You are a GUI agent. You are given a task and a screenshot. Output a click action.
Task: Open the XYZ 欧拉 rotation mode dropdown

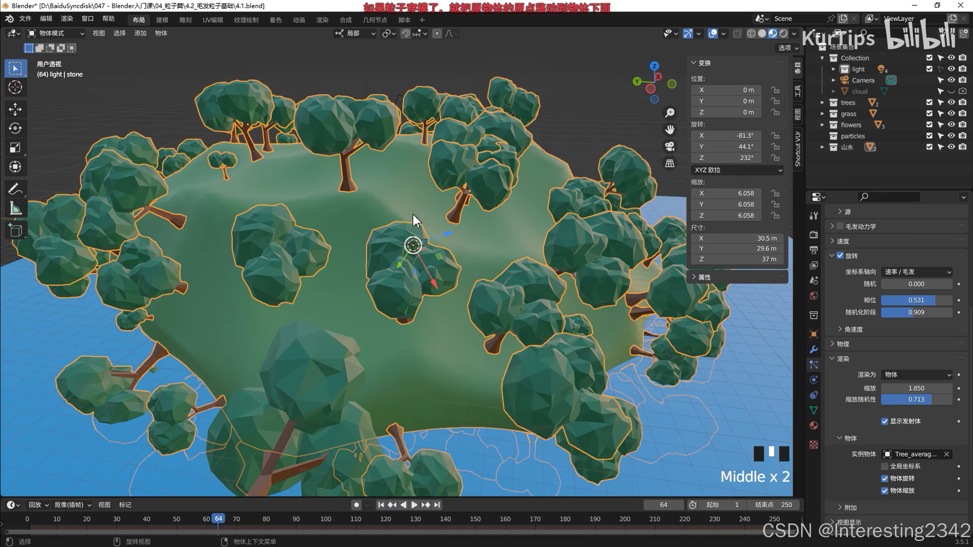(737, 170)
